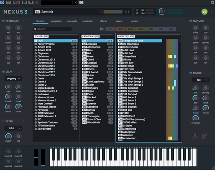Select the Christmas 2015 folder
Viewport: 215px width, 170px height.
(x=56, y=66)
